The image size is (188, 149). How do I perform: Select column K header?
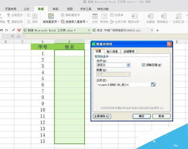pos(177,42)
